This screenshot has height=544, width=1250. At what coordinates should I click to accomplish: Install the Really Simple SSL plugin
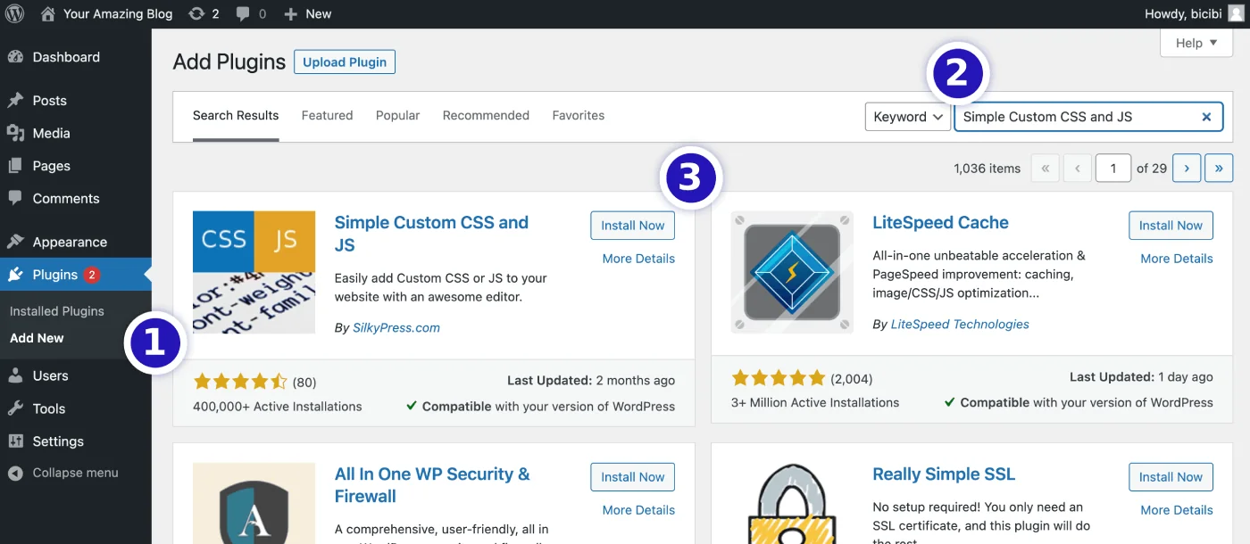[1171, 477]
